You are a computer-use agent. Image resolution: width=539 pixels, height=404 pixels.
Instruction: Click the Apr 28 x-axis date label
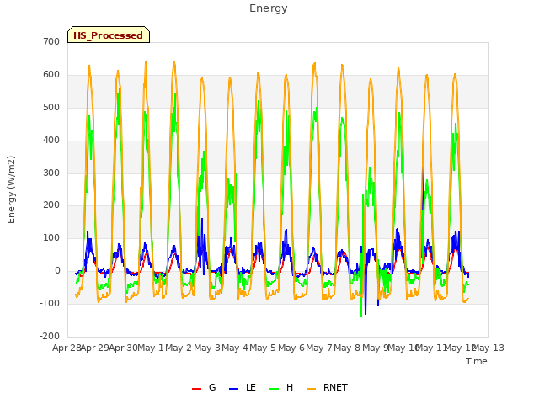tap(67, 348)
